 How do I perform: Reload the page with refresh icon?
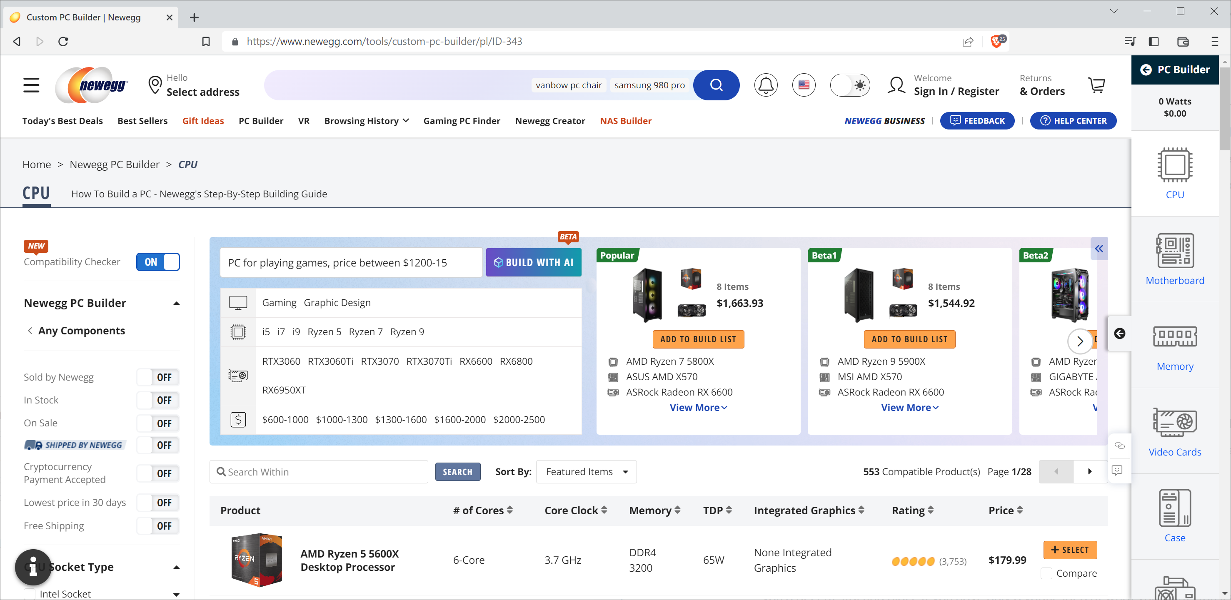click(x=63, y=42)
